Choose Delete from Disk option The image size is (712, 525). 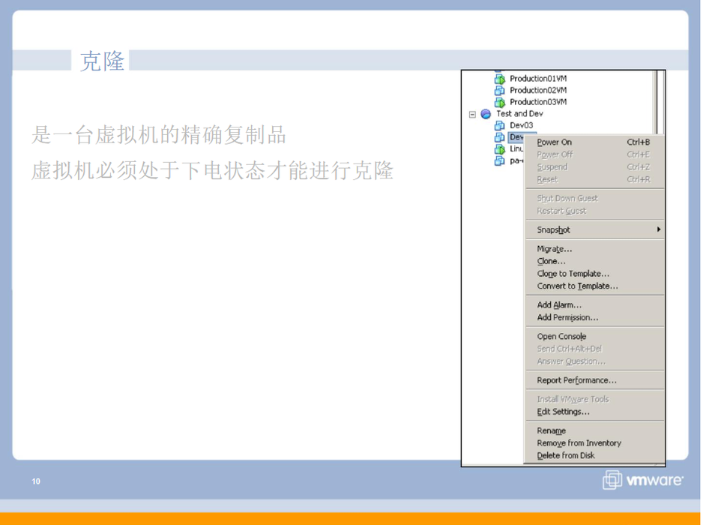[x=566, y=455]
